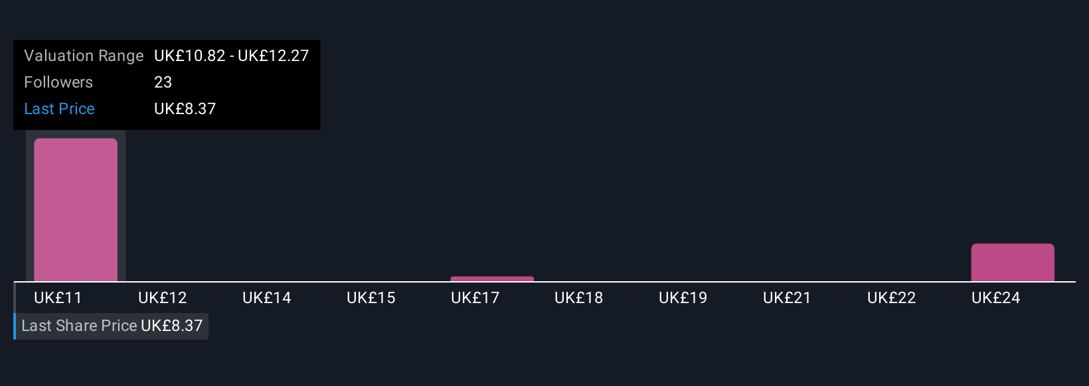Click the UK£19 axis label

683,298
